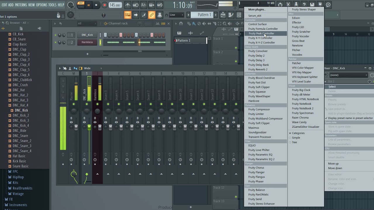
Task: Adjust the DNC_Kick mixer track fader
Action: pyautogui.click(x=89, y=127)
